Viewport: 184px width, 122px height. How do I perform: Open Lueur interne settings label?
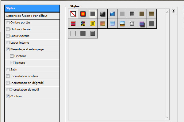(20, 43)
